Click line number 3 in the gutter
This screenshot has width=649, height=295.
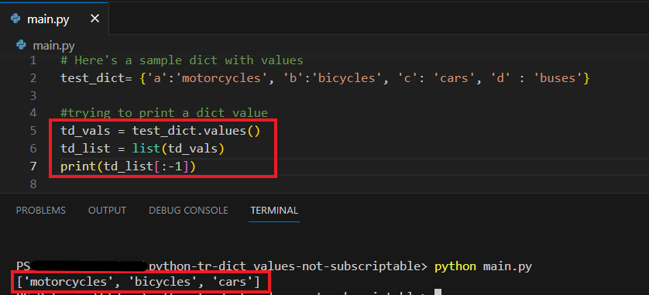(x=33, y=96)
